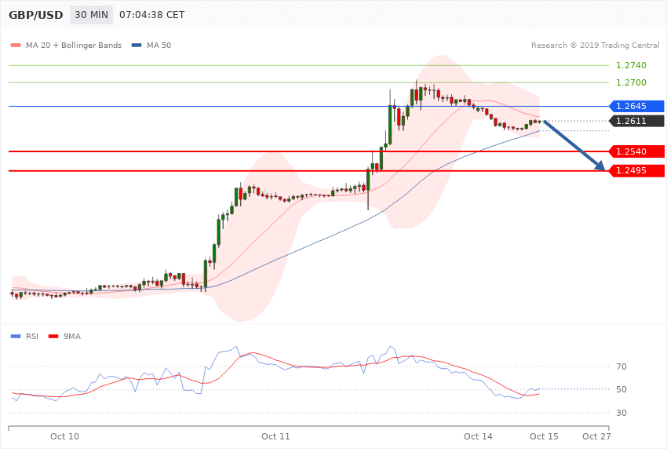
Task: Click the RSI 70 level label
Action: [621, 366]
